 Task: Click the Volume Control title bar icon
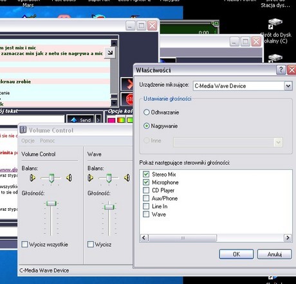(23, 130)
